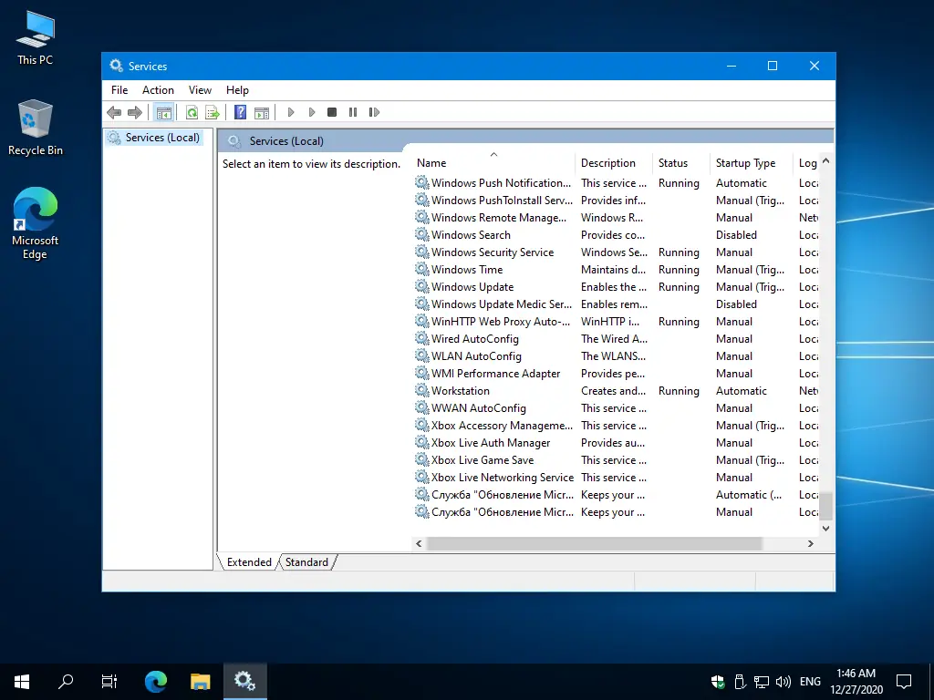Click the Refresh icon in the toolbar
This screenshot has width=934, height=700.
(x=192, y=111)
